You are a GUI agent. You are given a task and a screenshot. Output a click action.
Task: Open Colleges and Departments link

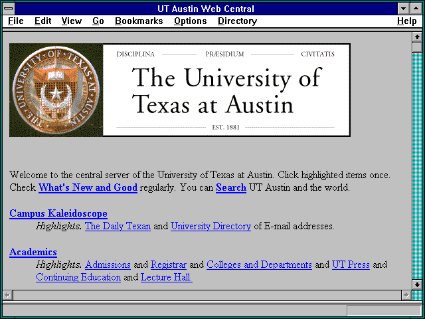coord(259,265)
